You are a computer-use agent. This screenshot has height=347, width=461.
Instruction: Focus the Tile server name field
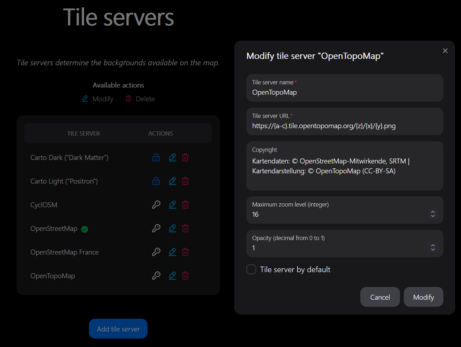[345, 88]
